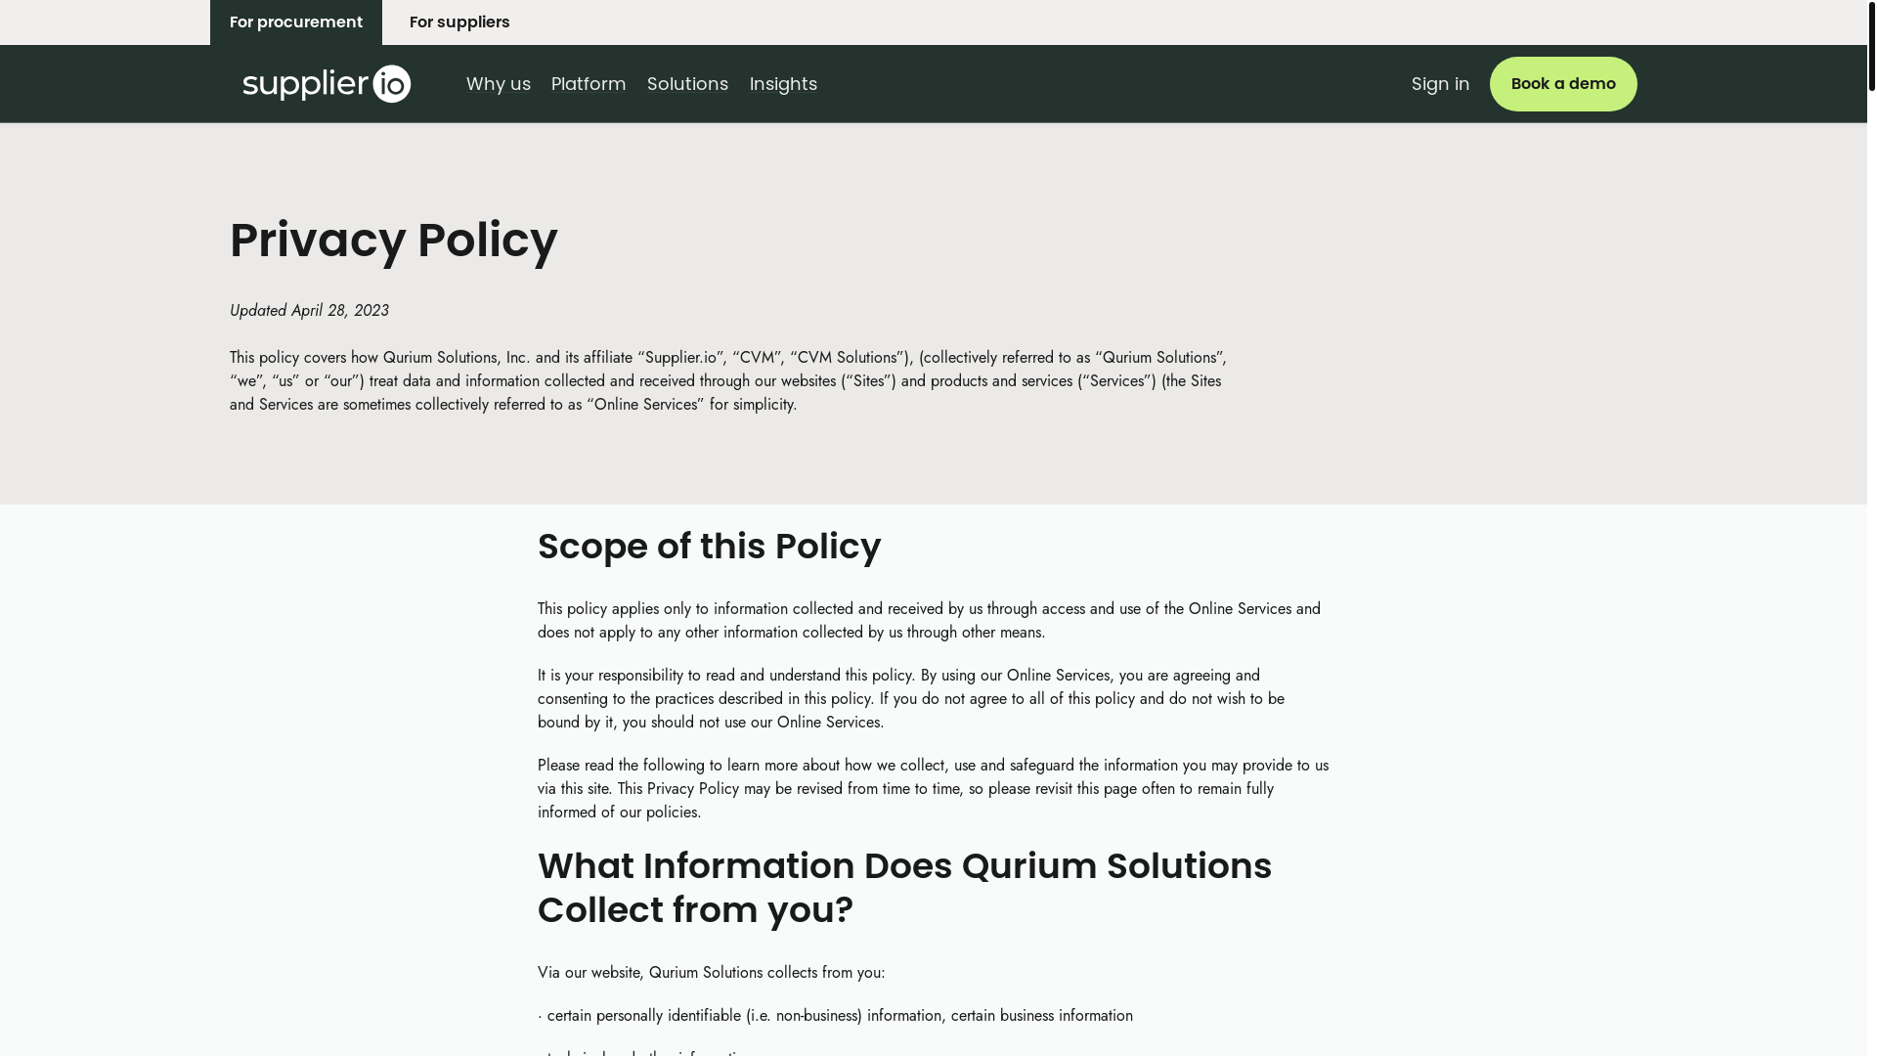Switch to the For suppliers tab
This screenshot has height=1056, width=1877.
pyautogui.click(x=459, y=22)
